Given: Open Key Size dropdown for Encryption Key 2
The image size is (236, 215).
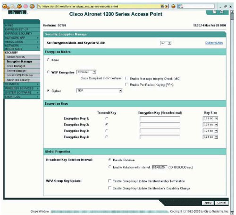Looking at the screenshot, I should tap(211, 125).
